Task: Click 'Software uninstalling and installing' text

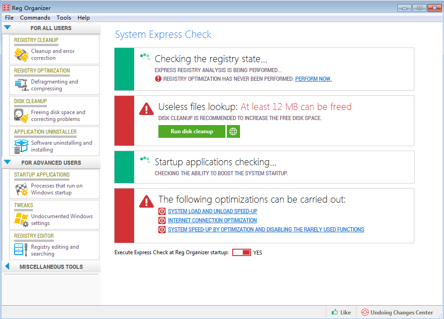Action: 62,146
